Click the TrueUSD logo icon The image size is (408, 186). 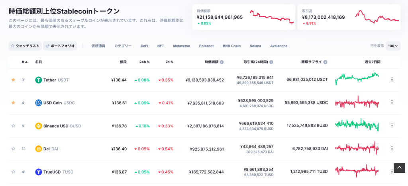[39, 172]
